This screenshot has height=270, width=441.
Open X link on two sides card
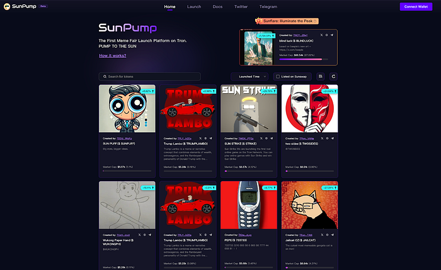322,138
